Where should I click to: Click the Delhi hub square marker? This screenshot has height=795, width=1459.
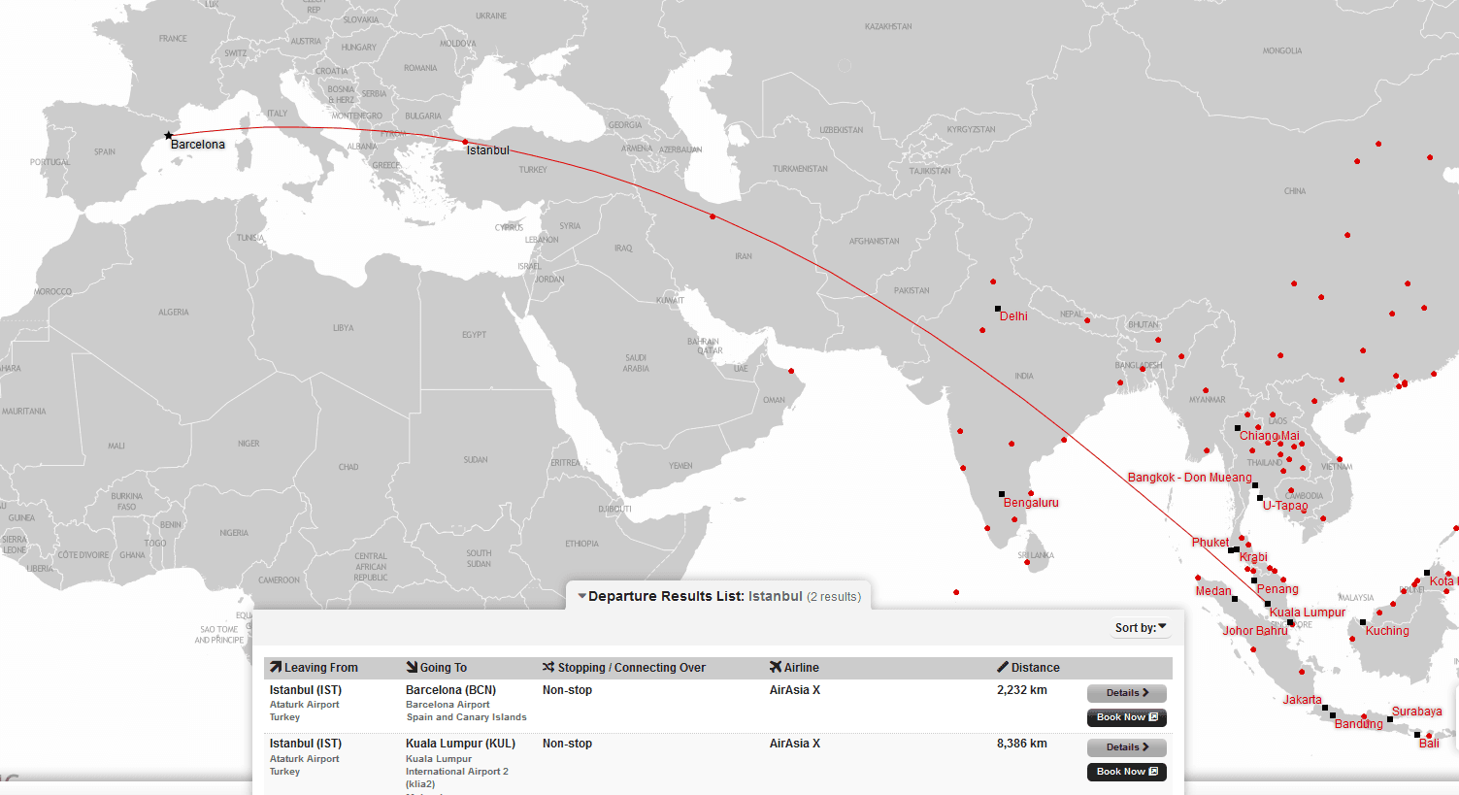(998, 309)
